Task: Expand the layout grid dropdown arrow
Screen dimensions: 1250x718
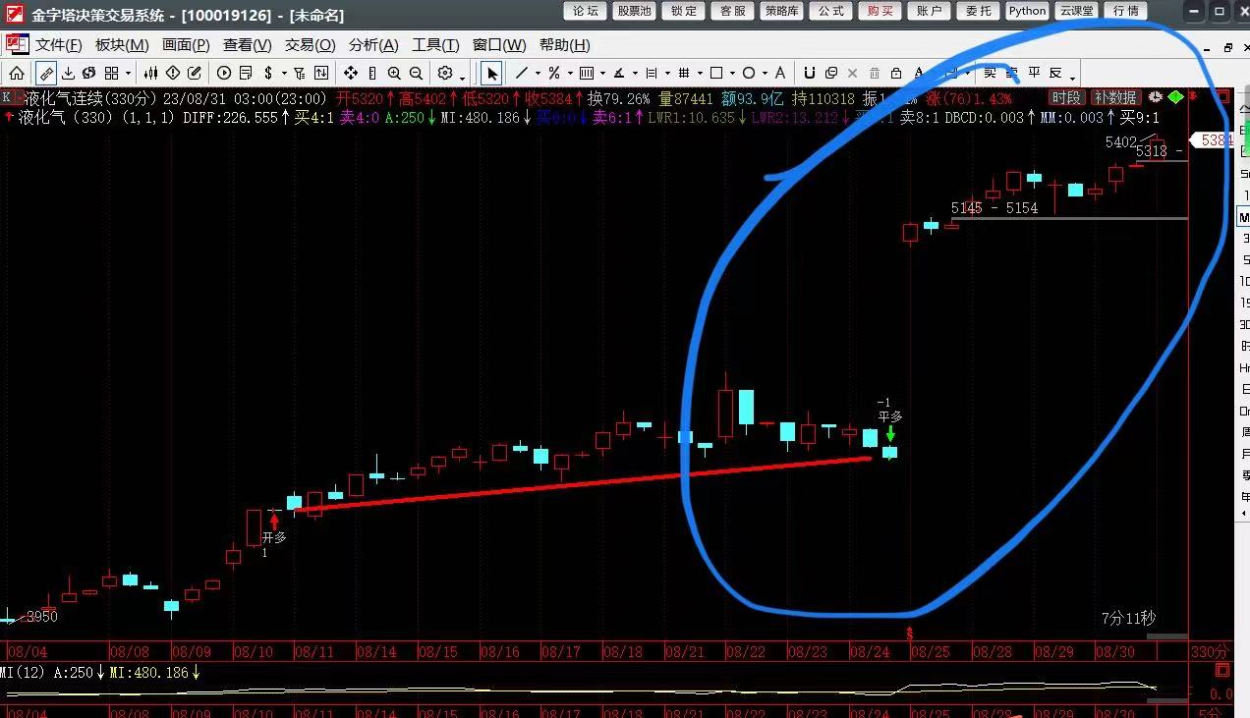Action: tap(128, 74)
